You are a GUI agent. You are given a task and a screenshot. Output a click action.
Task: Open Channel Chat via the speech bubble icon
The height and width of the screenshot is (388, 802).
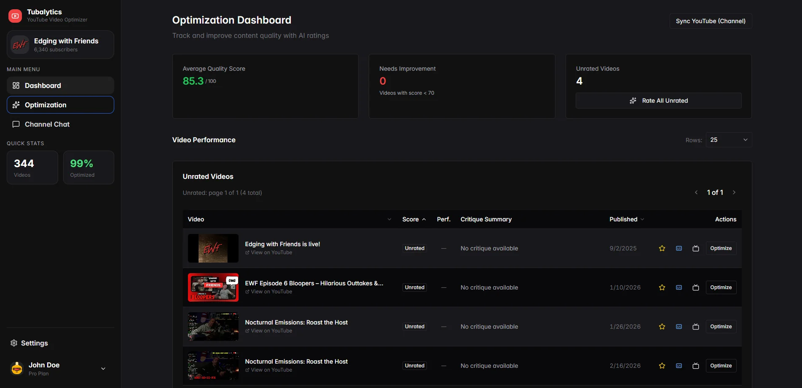(16, 124)
